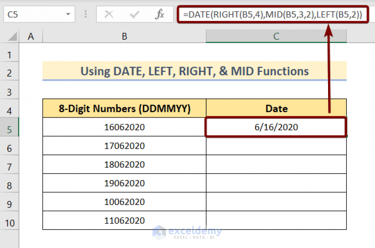The width and height of the screenshot is (375, 248).
Task: Click the Cancel X icon in formula bar
Action: [109, 14]
